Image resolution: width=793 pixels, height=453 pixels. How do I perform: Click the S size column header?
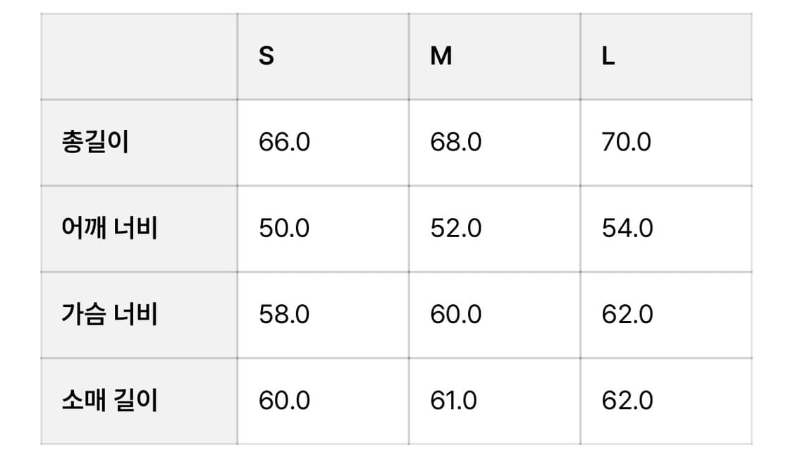click(x=266, y=56)
